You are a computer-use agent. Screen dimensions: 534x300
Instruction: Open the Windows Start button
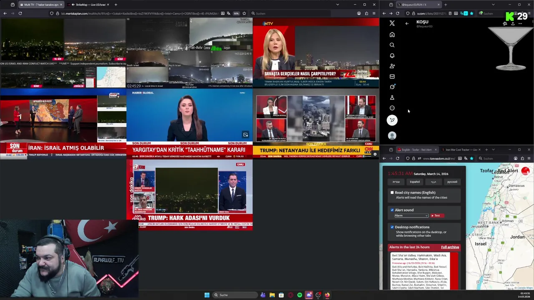click(207, 295)
